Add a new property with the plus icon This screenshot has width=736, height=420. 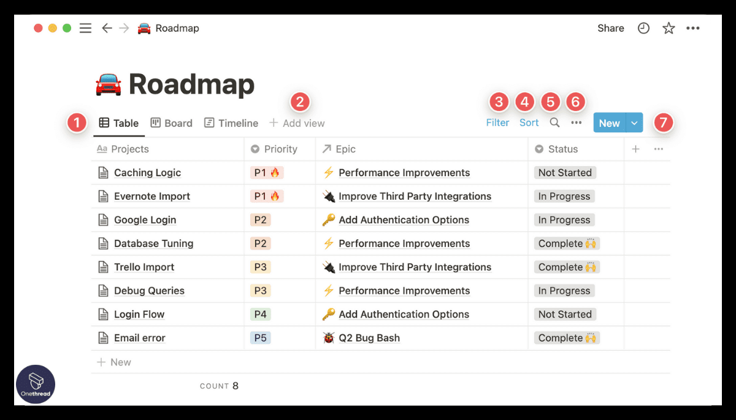pyautogui.click(x=635, y=149)
